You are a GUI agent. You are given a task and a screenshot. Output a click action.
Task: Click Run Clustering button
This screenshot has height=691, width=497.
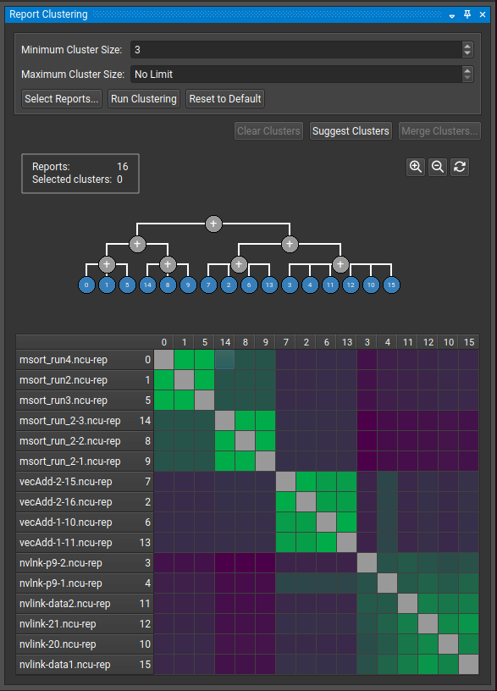click(x=144, y=99)
